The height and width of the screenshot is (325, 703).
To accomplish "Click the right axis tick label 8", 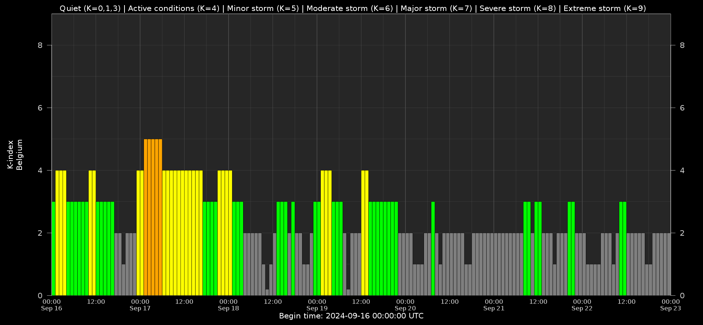I will coord(682,45).
